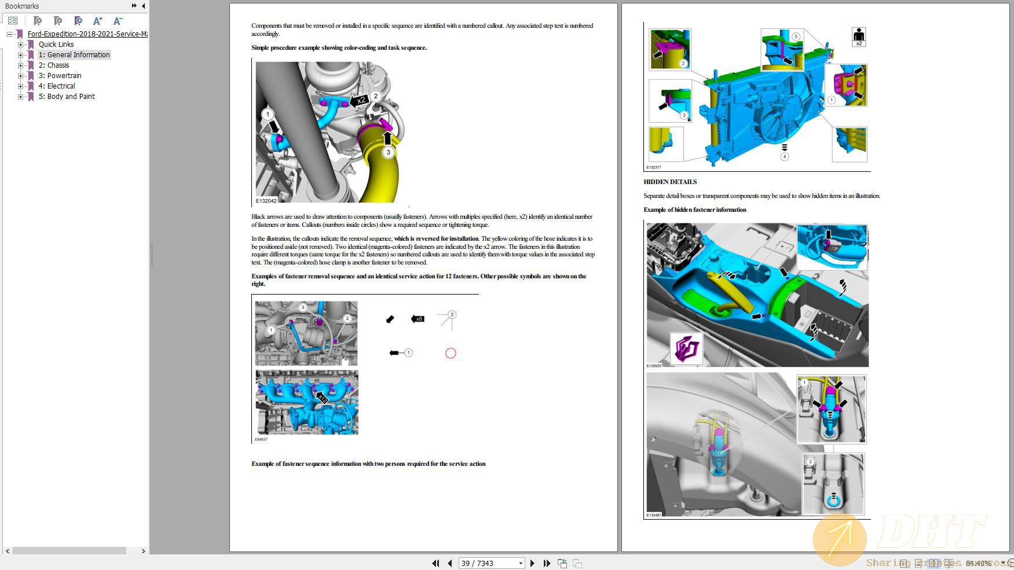
Task: Select the 3: Powertrain bookmark
Action: 60,76
